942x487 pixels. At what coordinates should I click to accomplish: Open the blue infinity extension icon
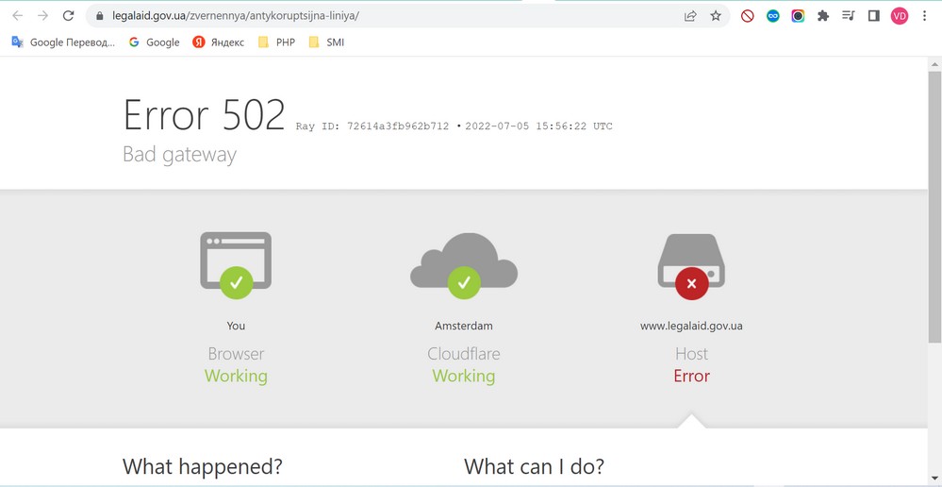coord(772,16)
